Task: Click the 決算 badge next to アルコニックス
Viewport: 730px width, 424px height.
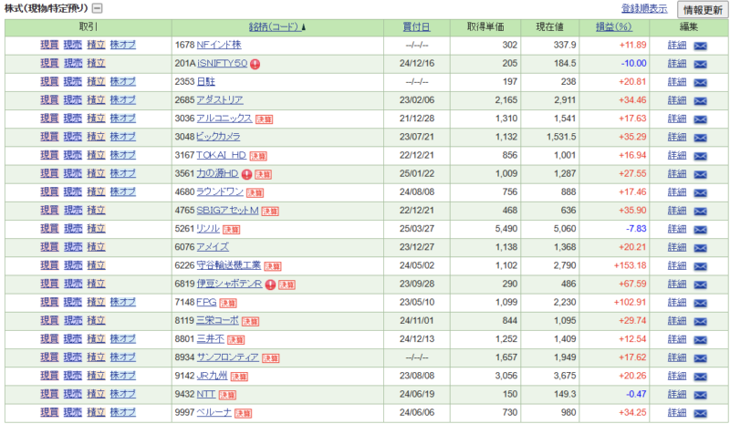Action: (x=264, y=119)
